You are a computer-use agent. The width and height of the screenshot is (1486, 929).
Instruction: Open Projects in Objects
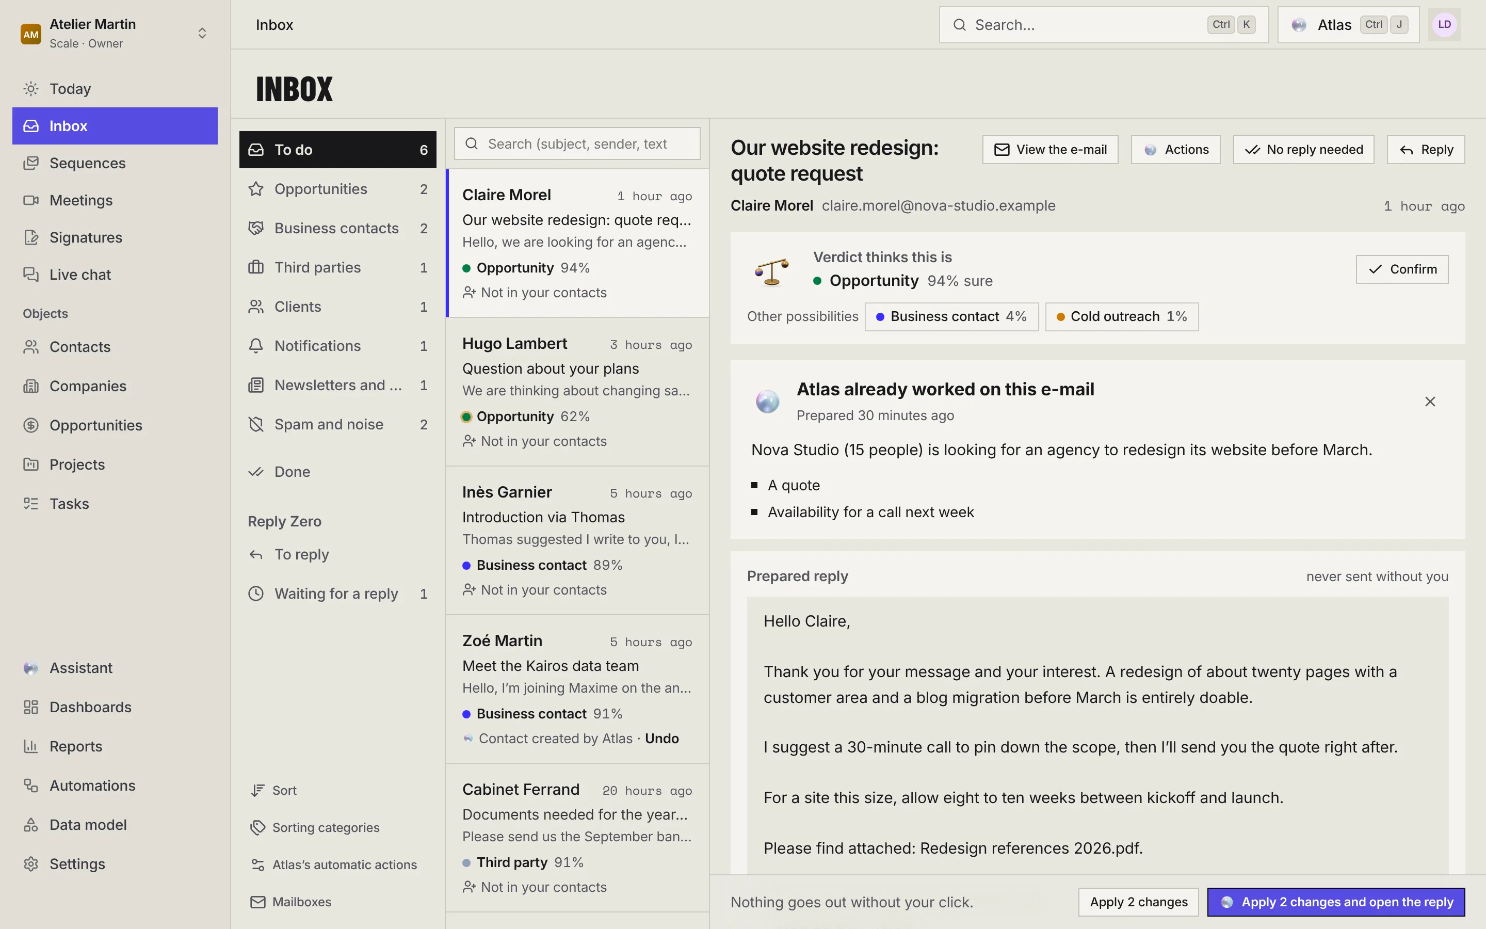[115, 464]
